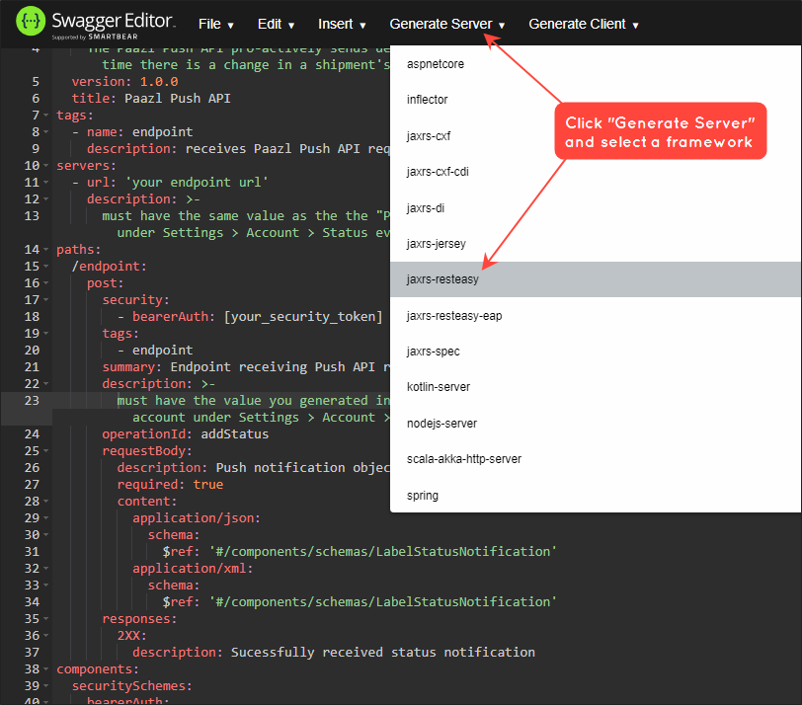Open the Edit menu
The width and height of the screenshot is (802, 705).
pyautogui.click(x=276, y=24)
